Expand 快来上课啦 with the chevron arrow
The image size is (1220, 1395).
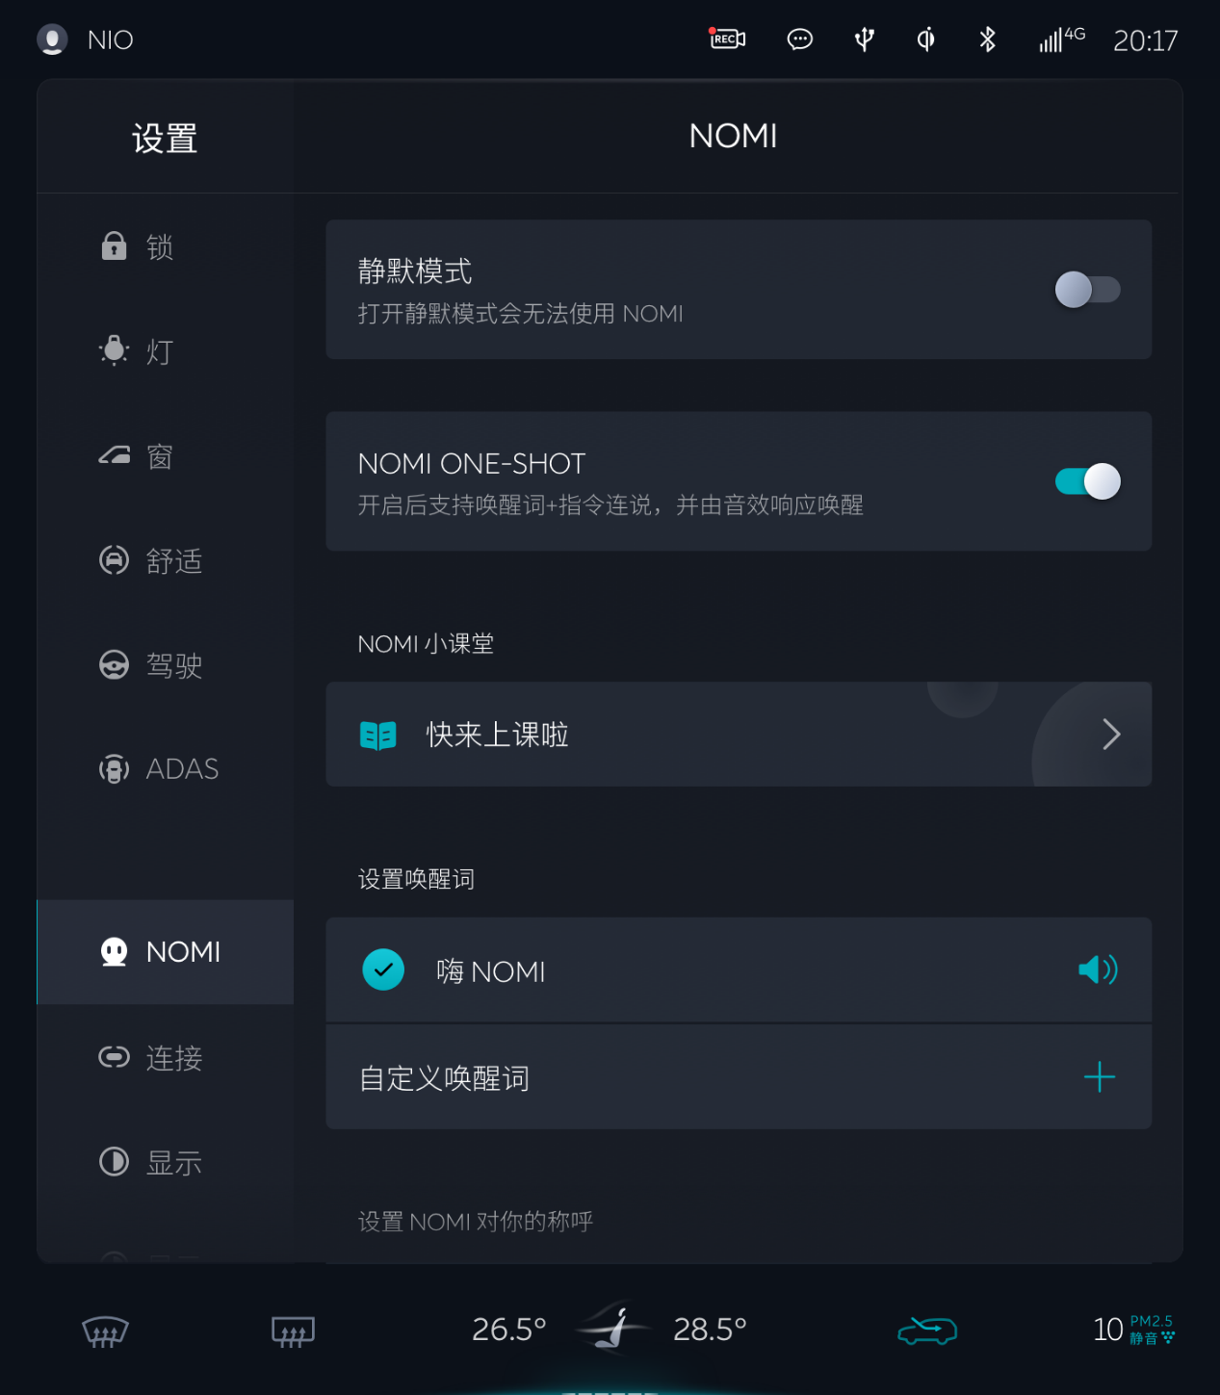tap(1111, 735)
